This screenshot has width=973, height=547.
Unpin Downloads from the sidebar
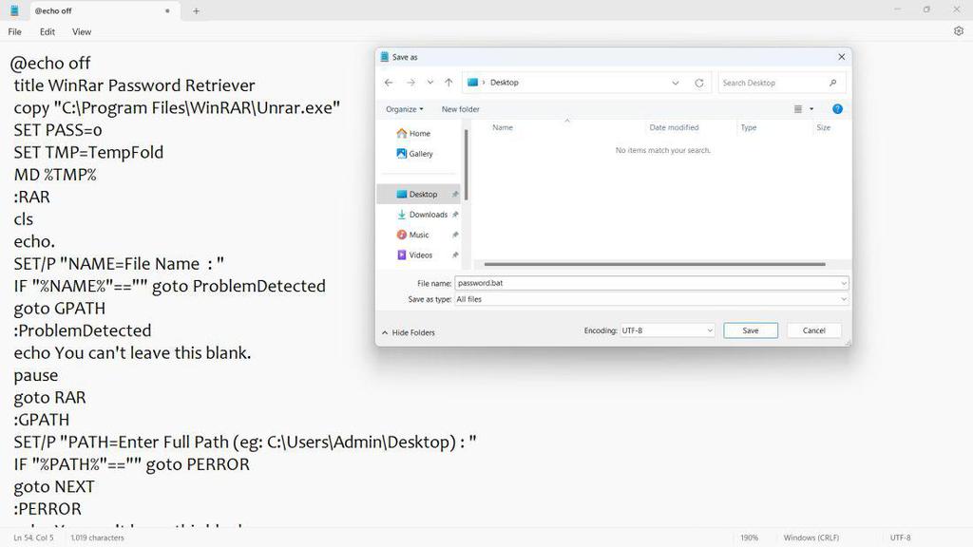click(454, 214)
